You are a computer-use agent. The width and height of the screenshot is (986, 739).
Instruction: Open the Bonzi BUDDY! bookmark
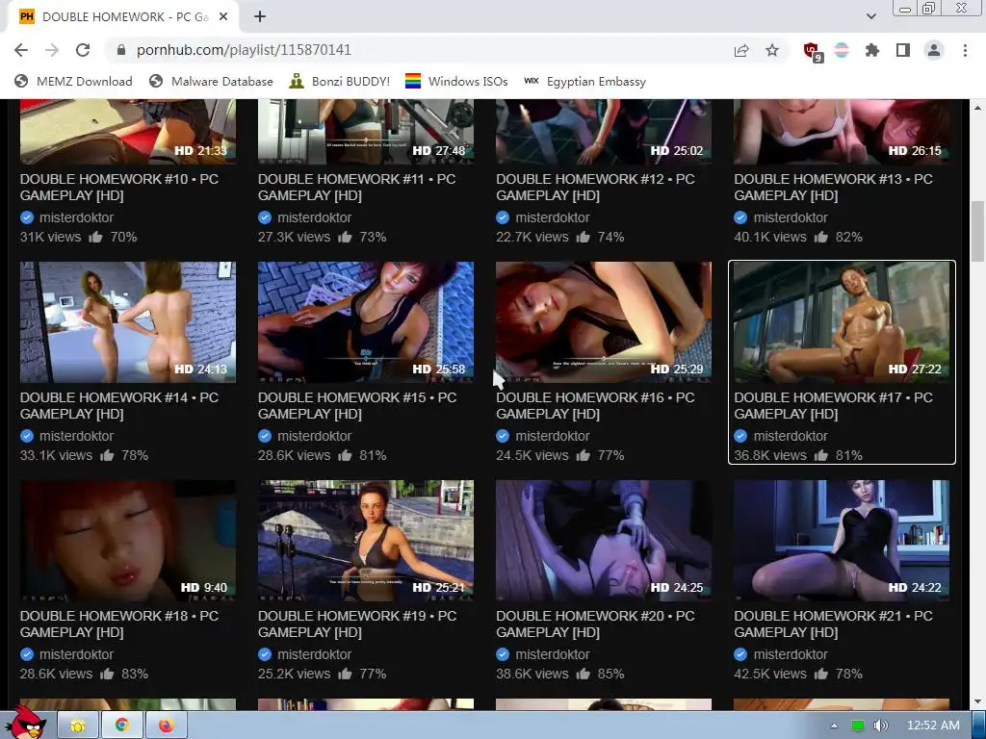pos(339,81)
